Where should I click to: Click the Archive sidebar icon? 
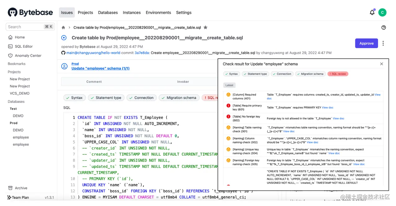coord(10,188)
